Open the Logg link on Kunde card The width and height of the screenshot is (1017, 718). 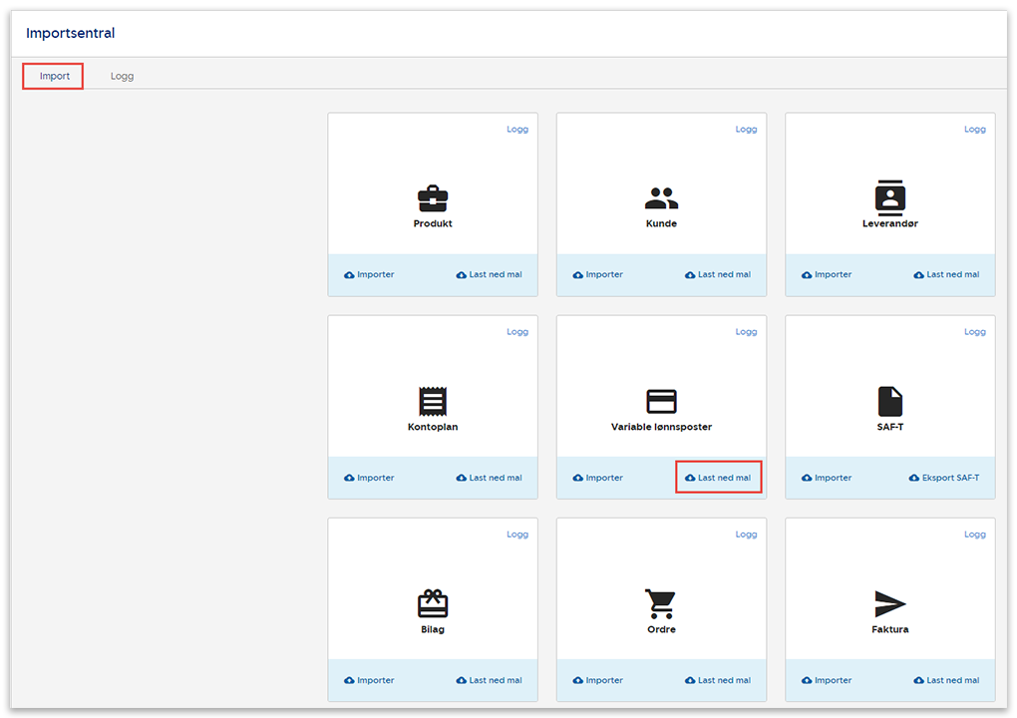(x=746, y=130)
